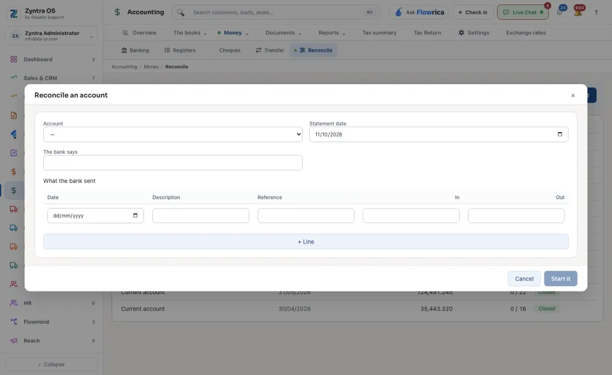This screenshot has width=612, height=375.
Task: Expand the Zyntra Administrator account switcher
Action: (52, 36)
